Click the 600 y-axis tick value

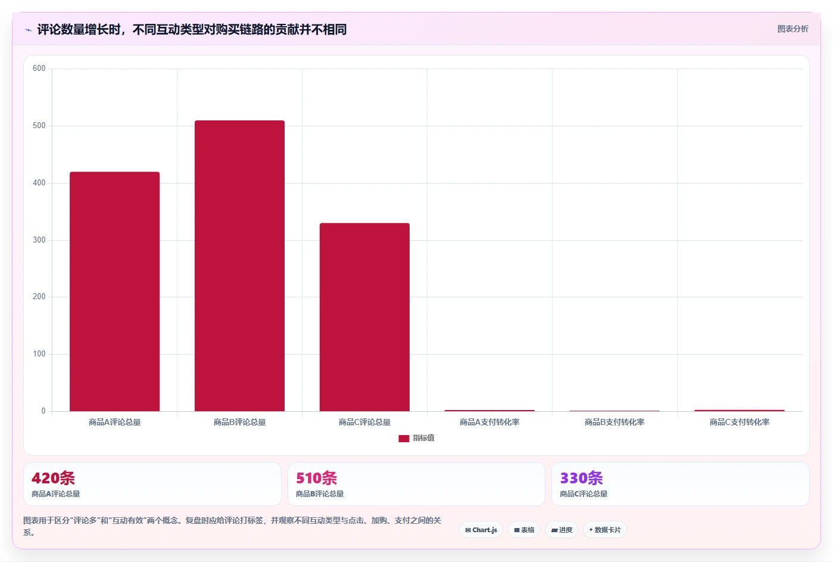[x=39, y=69]
